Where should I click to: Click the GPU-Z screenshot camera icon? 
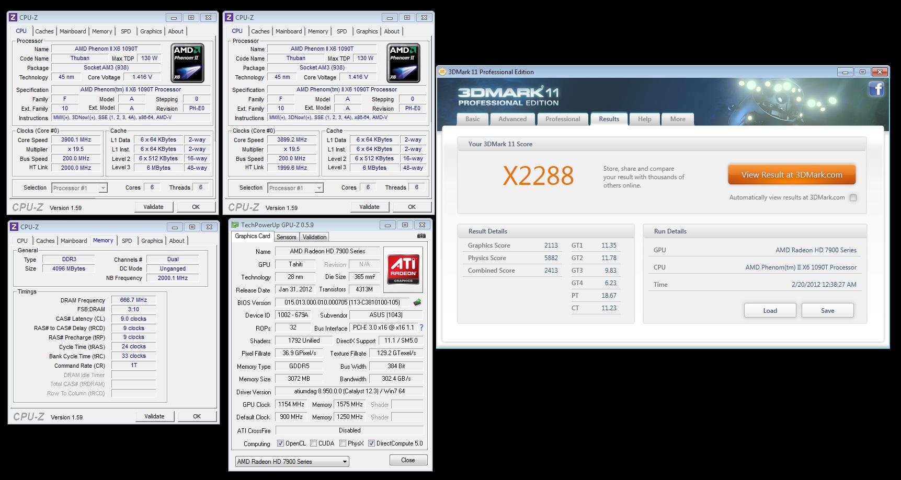pyautogui.click(x=421, y=236)
